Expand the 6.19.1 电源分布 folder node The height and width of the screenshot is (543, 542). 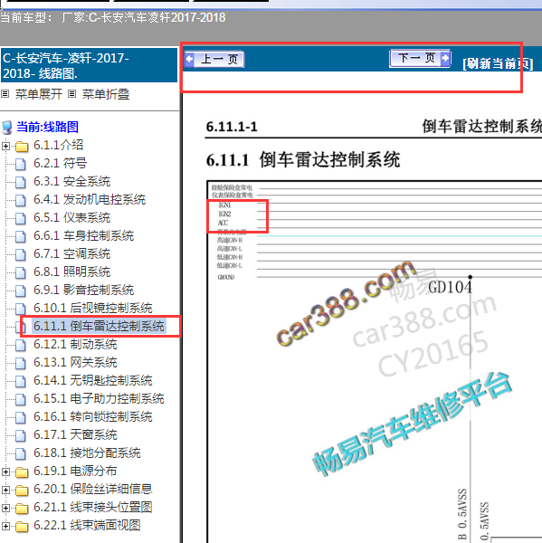point(5,472)
